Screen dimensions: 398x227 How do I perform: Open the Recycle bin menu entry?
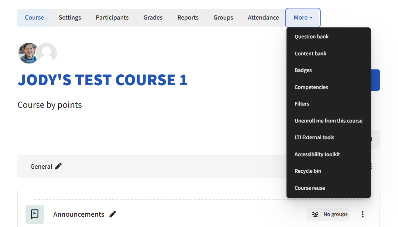coord(308,171)
